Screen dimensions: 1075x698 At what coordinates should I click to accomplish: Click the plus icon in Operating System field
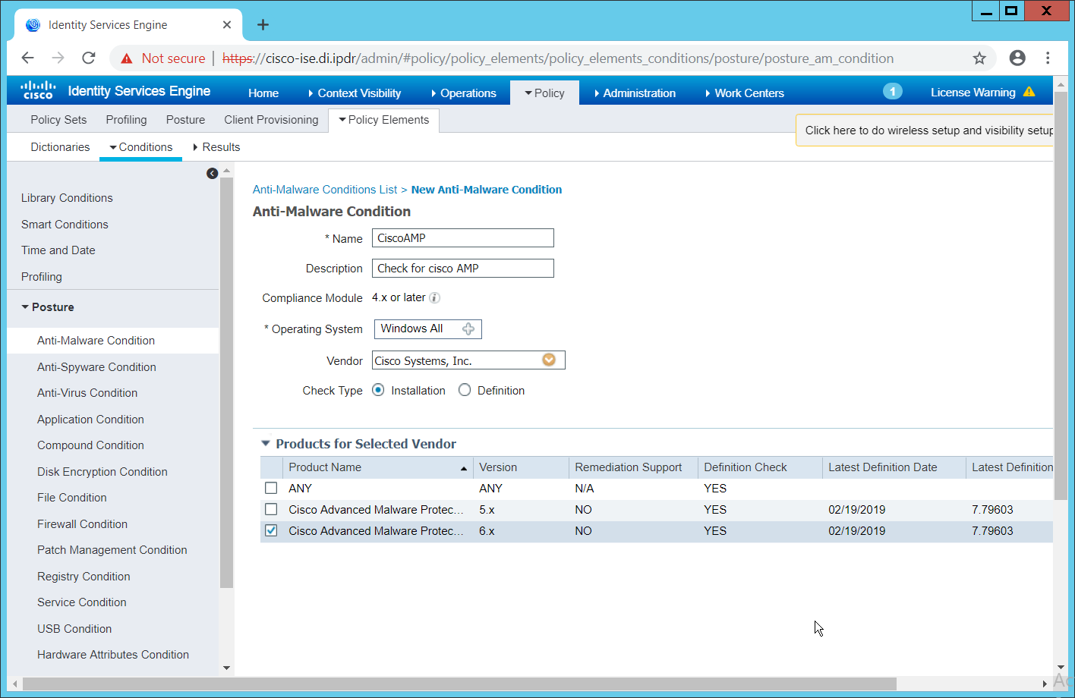tap(468, 329)
